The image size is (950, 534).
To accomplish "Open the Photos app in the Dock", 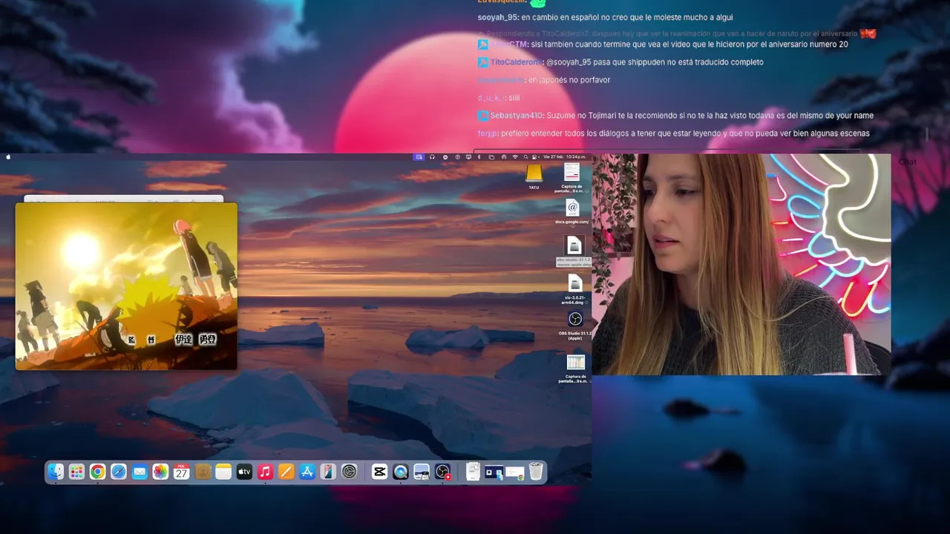I will tap(160, 472).
